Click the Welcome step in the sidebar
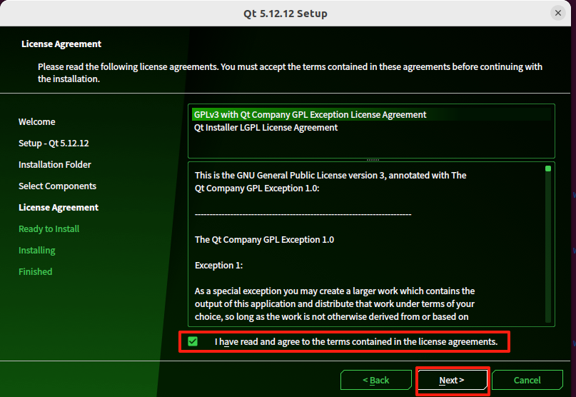Screen dimensions: 576x397 pyautogui.click(x=36, y=122)
